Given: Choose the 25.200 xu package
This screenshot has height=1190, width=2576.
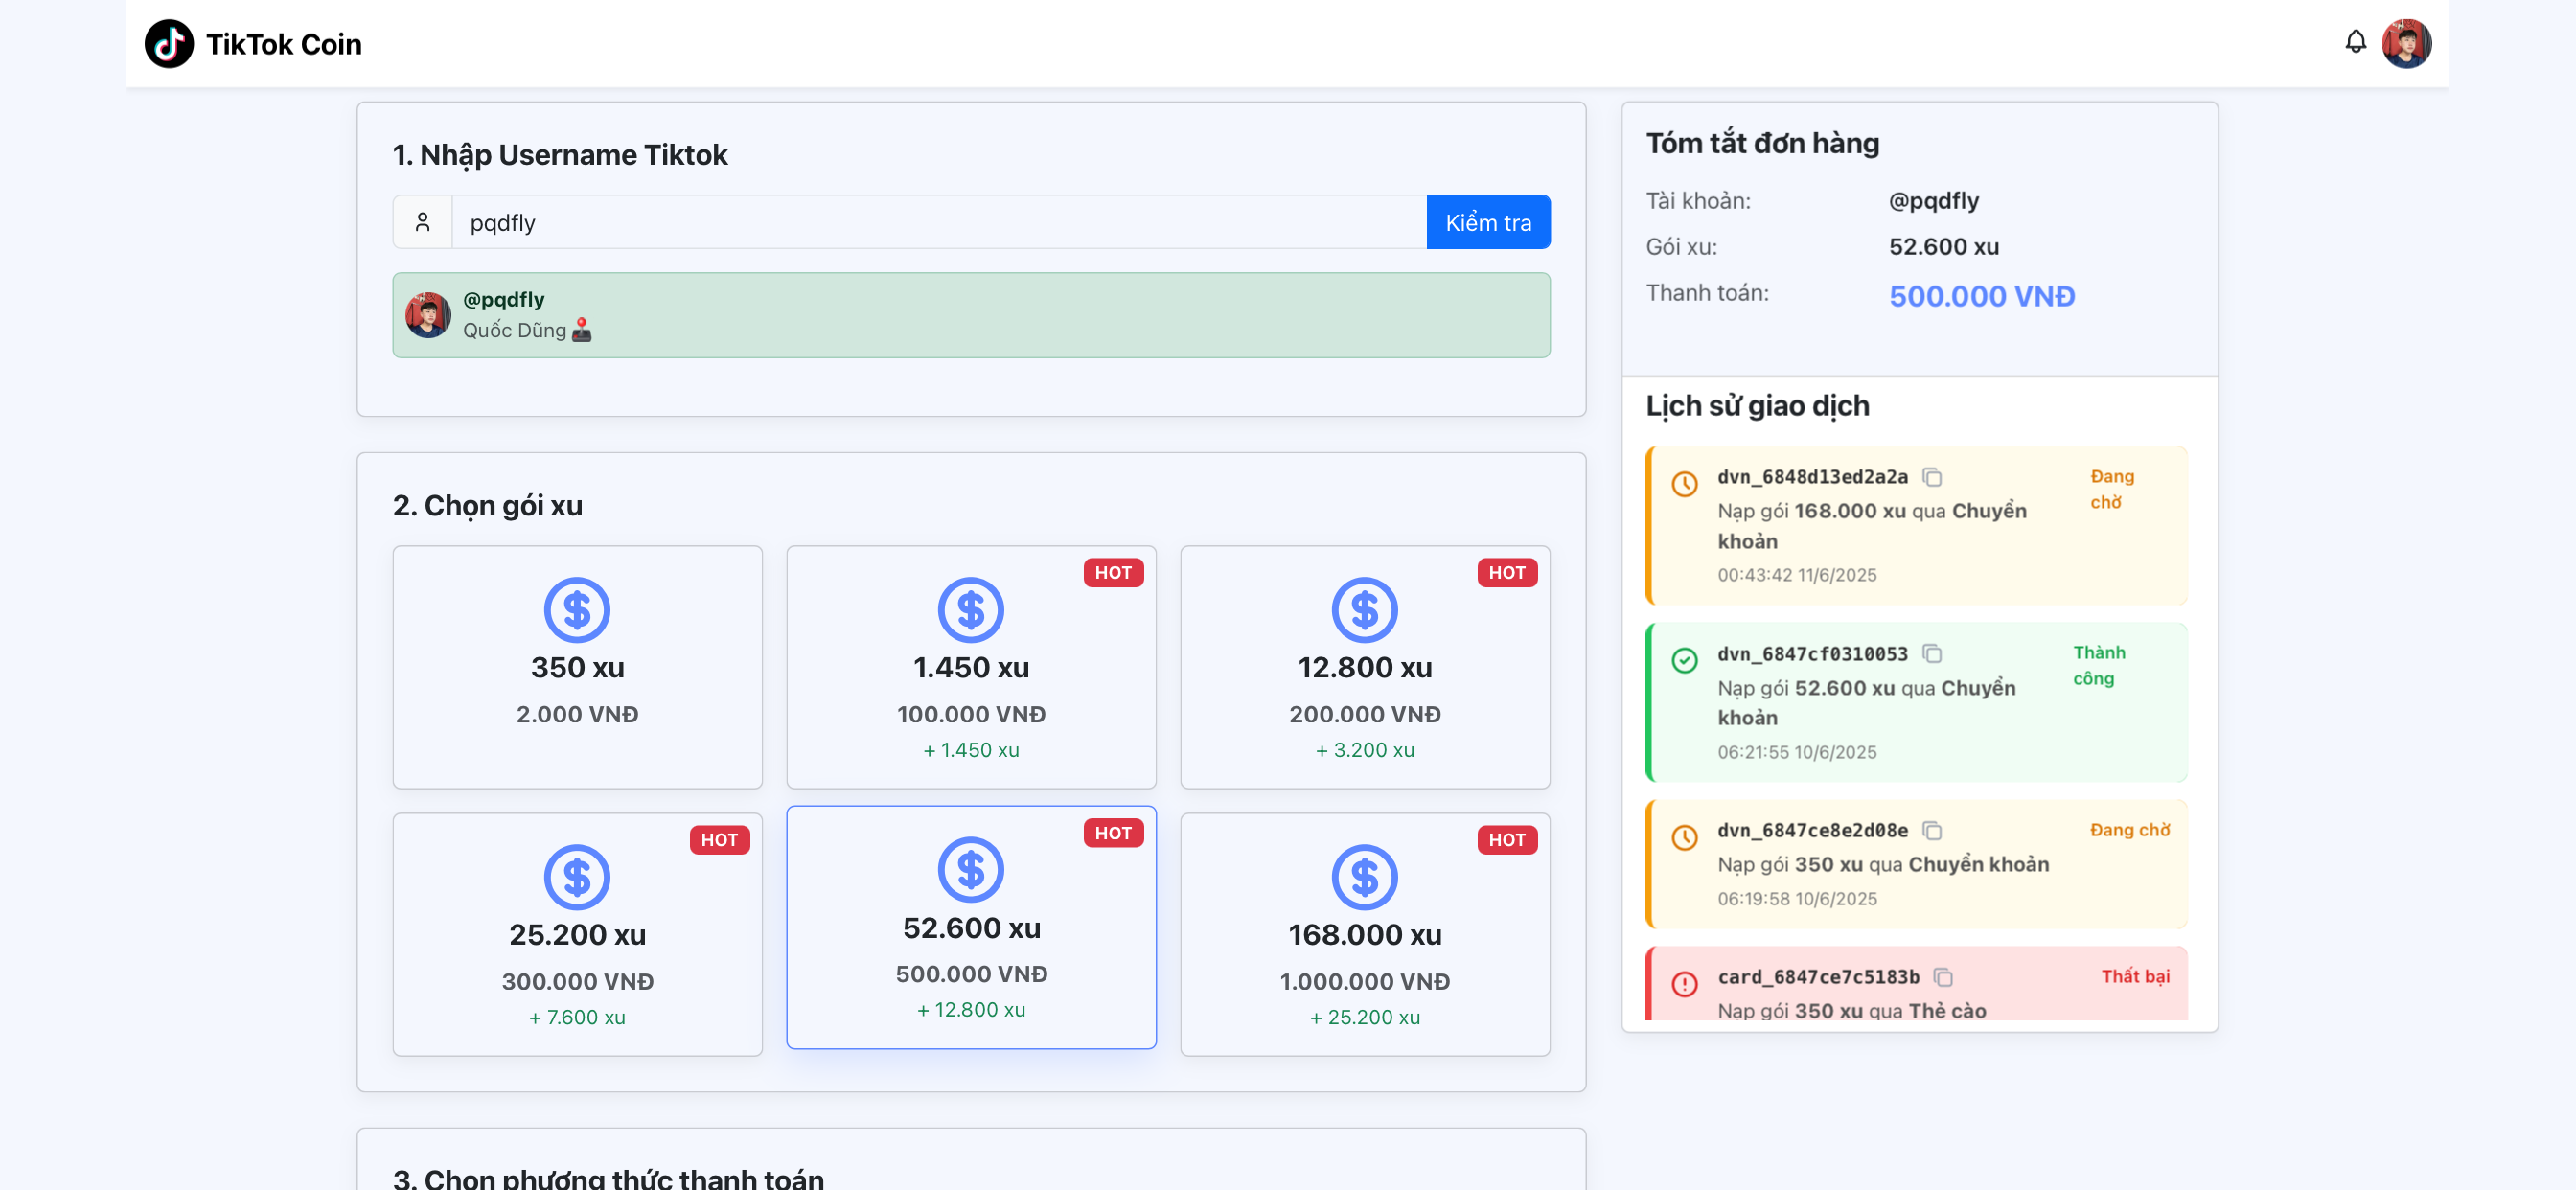Looking at the screenshot, I should click(577, 933).
